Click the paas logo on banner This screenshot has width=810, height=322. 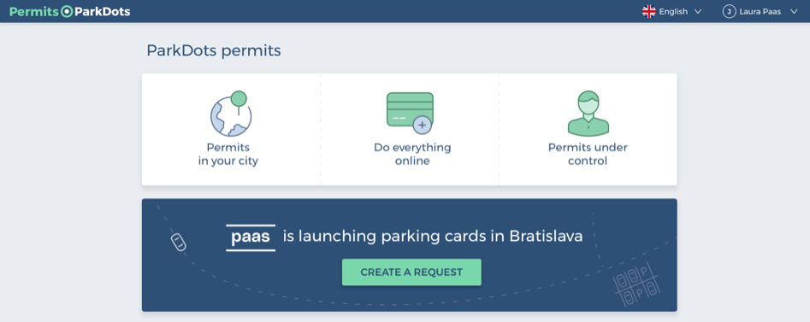click(x=251, y=238)
